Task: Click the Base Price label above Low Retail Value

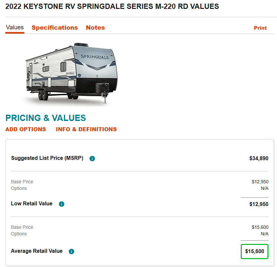Action: (22, 182)
